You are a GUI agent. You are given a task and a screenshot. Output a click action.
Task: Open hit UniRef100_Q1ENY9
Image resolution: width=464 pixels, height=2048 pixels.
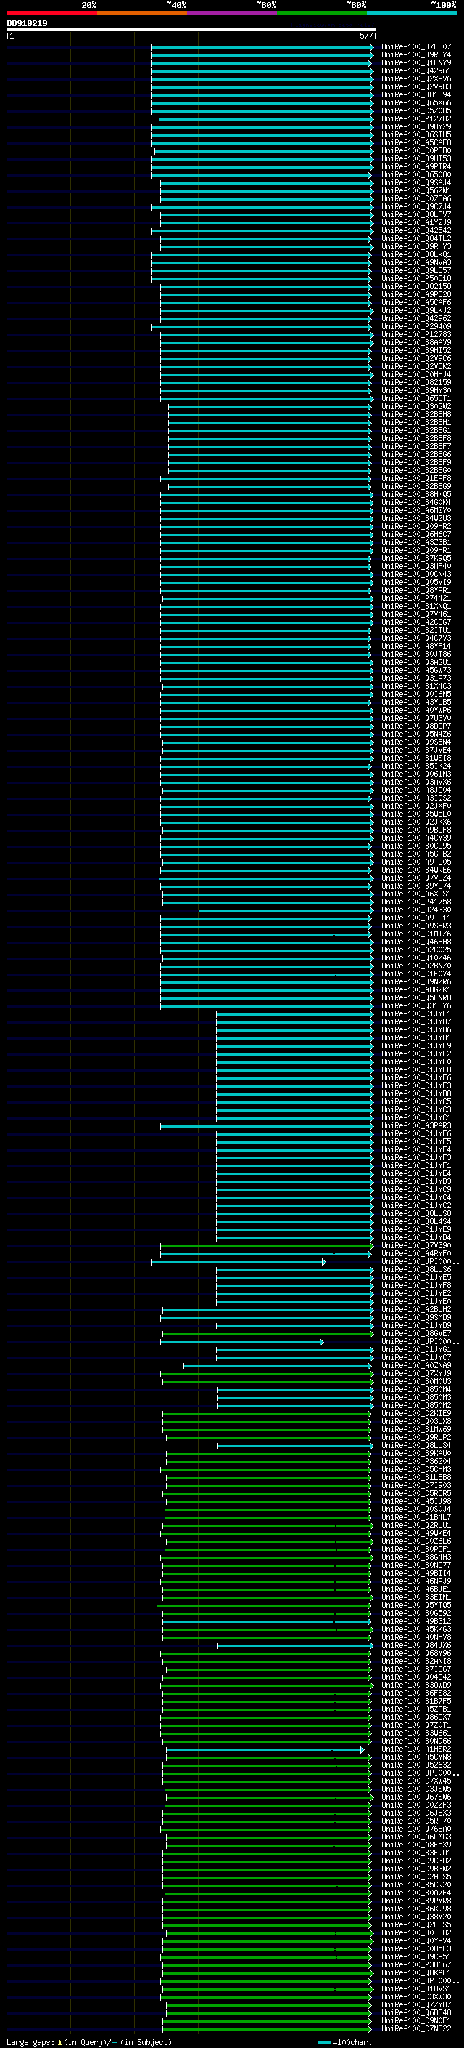coord(415,62)
